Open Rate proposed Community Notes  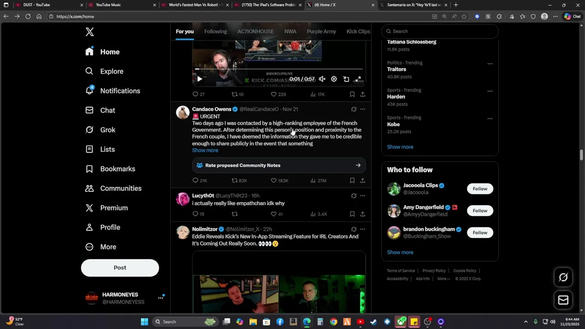coord(279,165)
